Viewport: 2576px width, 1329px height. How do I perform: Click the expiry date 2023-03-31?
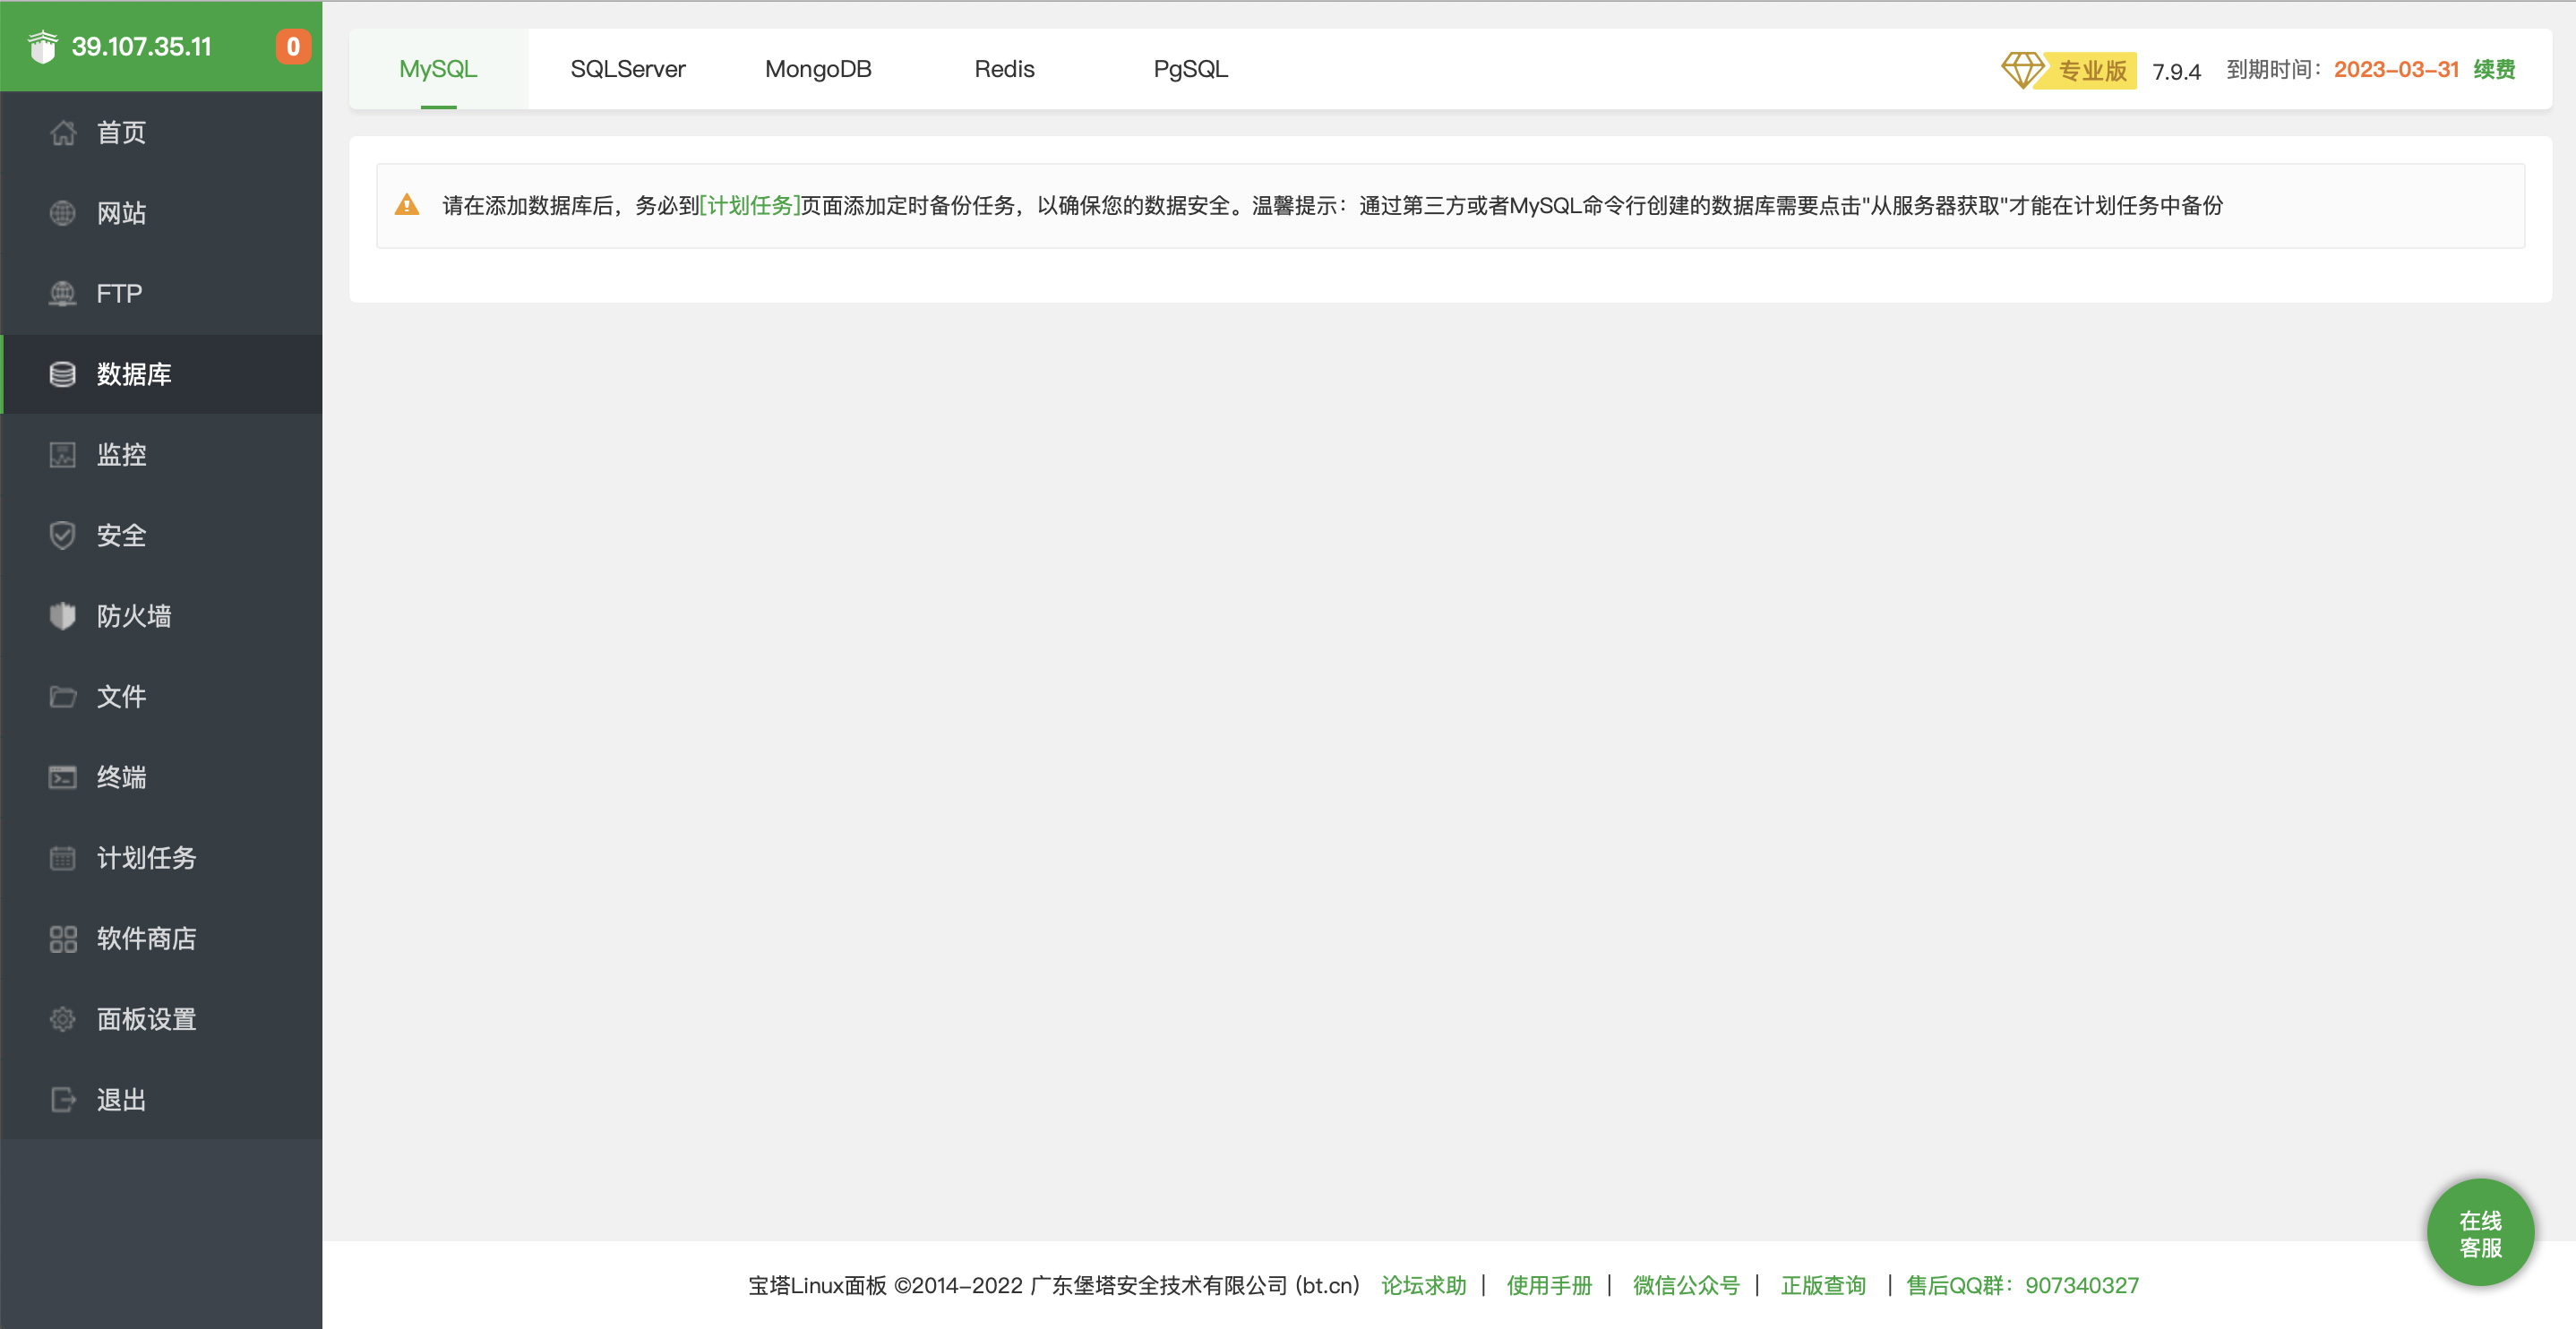[x=2396, y=69]
